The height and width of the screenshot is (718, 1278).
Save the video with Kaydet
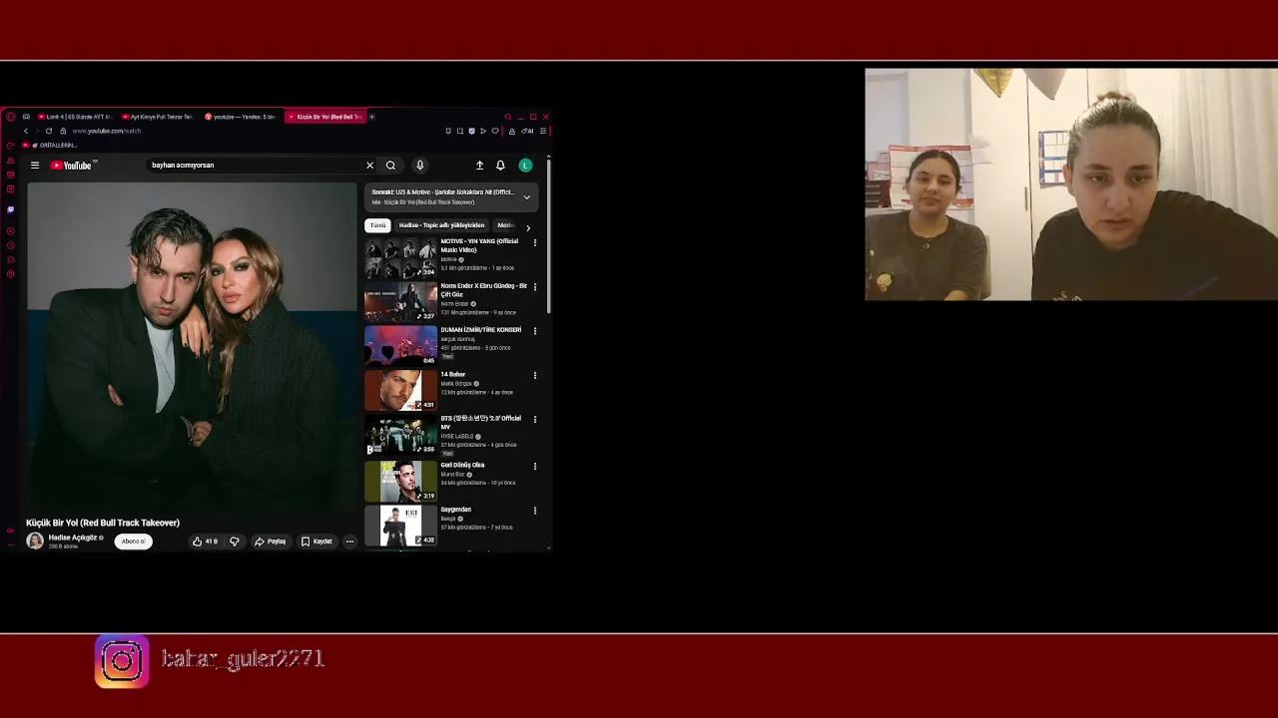[317, 541]
